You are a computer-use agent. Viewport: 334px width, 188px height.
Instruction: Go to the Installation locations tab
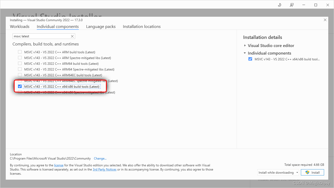[141, 26]
